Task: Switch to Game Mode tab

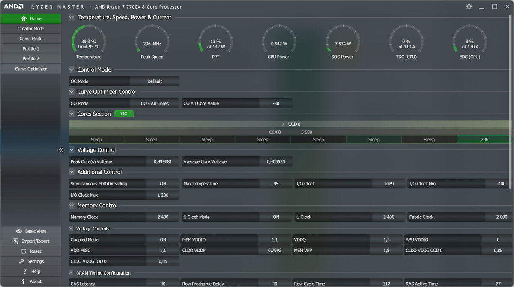Action: coord(31,39)
